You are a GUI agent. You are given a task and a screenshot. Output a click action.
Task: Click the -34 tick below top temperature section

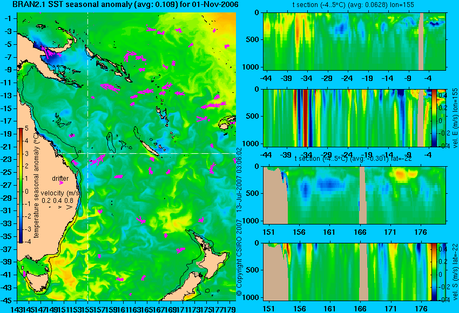click(x=307, y=78)
